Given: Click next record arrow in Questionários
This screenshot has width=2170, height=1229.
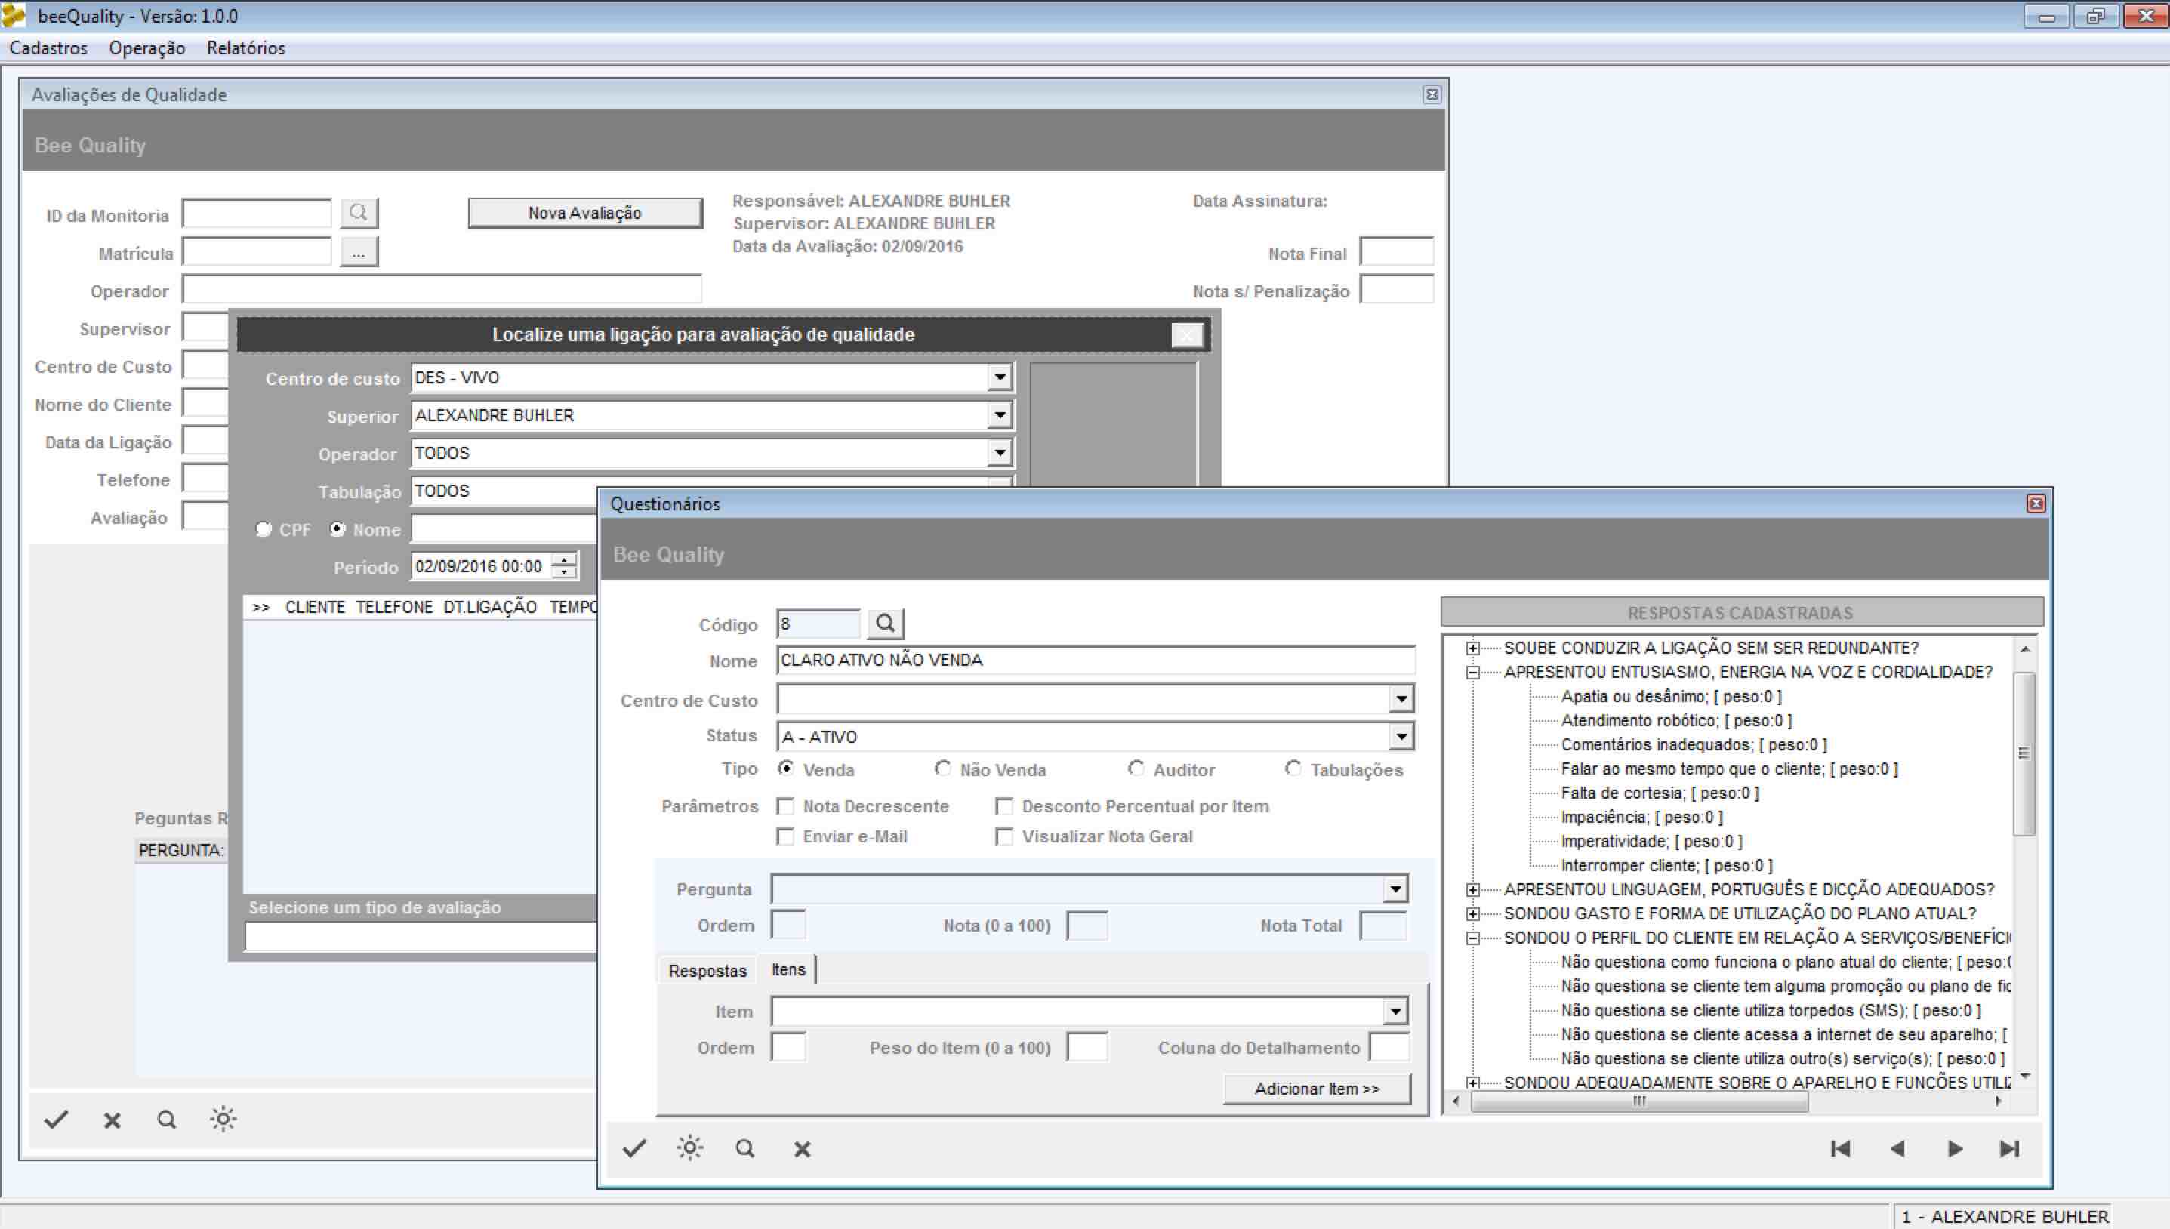Looking at the screenshot, I should click(1954, 1149).
